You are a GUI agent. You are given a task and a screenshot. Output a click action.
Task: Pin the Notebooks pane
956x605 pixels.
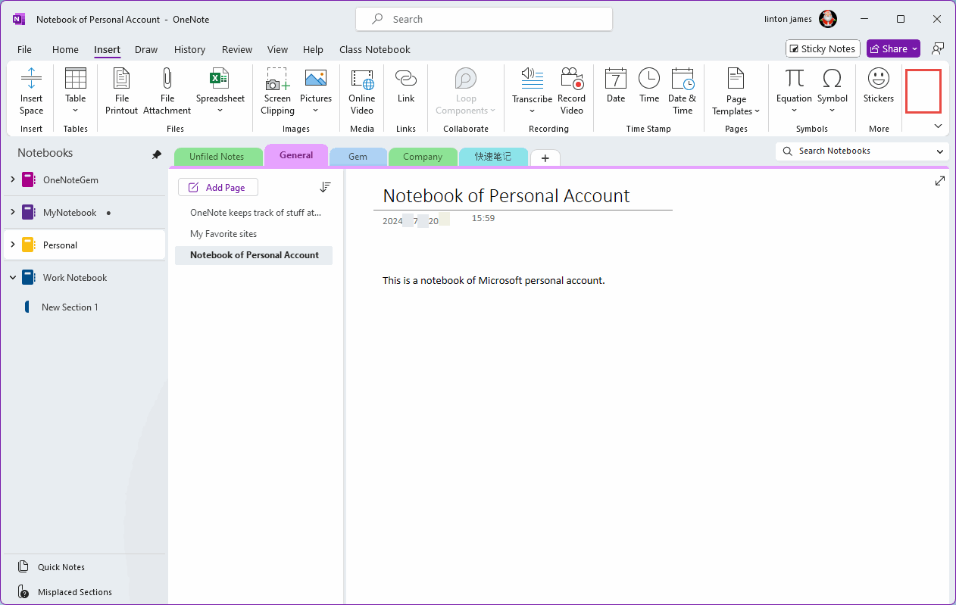coord(157,154)
